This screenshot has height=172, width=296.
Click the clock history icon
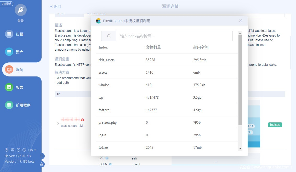pos(18,150)
